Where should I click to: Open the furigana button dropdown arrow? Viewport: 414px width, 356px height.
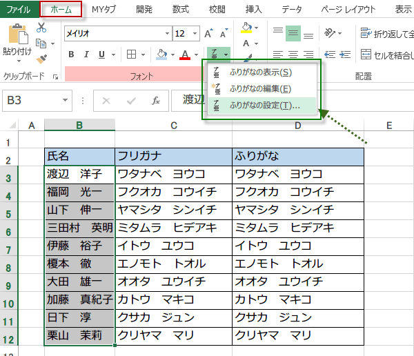[226, 55]
